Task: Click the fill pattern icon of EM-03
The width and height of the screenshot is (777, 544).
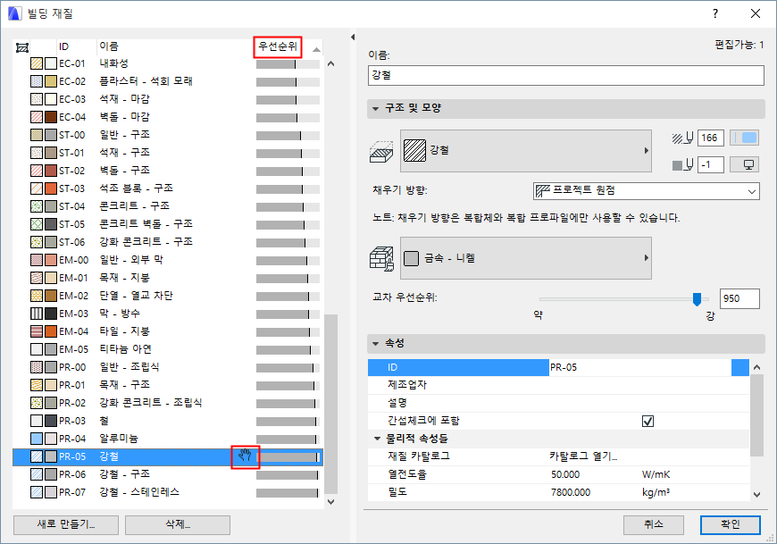Action: (x=37, y=314)
